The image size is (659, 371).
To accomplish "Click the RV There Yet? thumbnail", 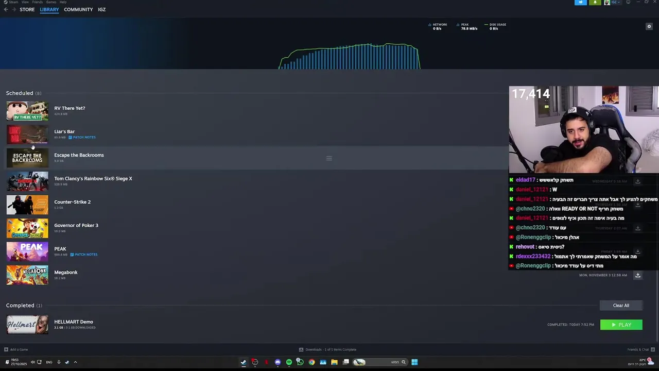I will tap(27, 111).
